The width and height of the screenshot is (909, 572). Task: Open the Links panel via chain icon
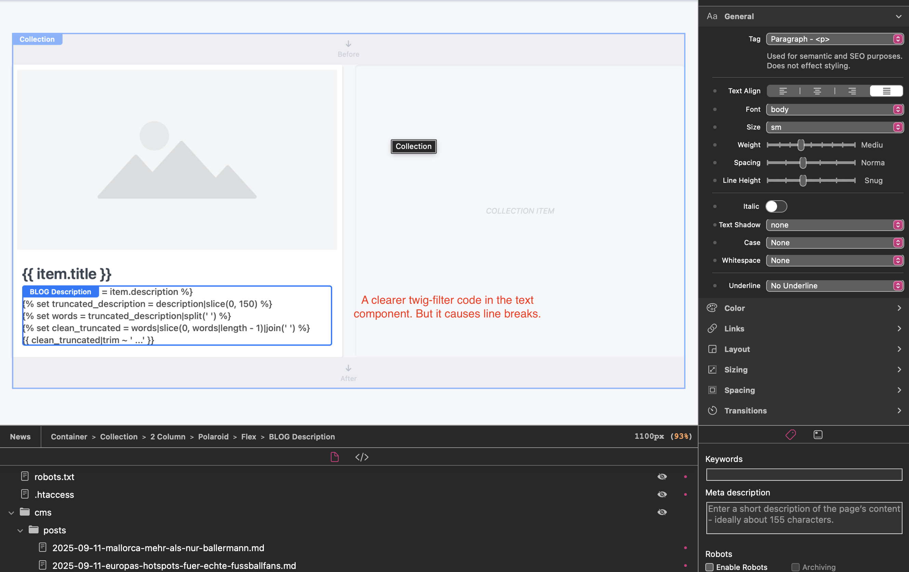[712, 328]
